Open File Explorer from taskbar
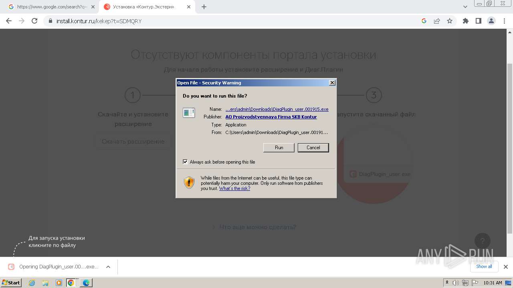The image size is (513, 288). [45, 283]
